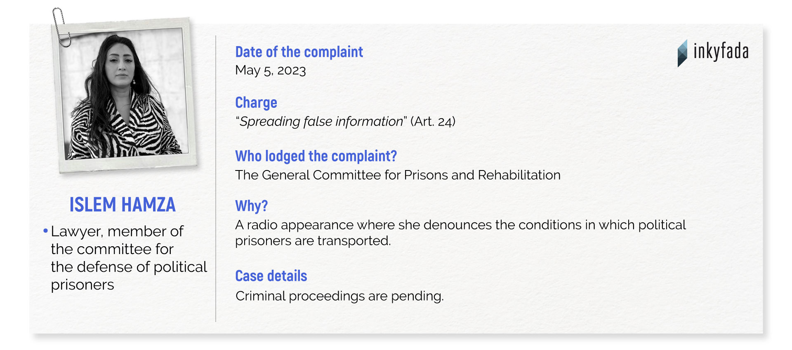Click the Charge heading
Image resolution: width=792 pixels, height=350 pixels.
point(256,103)
